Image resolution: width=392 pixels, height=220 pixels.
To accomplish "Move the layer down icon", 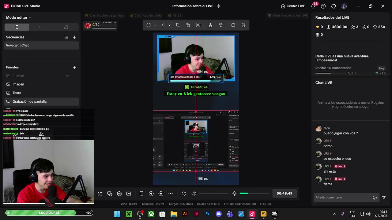I will 221,25.
